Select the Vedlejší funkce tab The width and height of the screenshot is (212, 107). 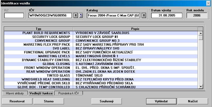pos(41,93)
